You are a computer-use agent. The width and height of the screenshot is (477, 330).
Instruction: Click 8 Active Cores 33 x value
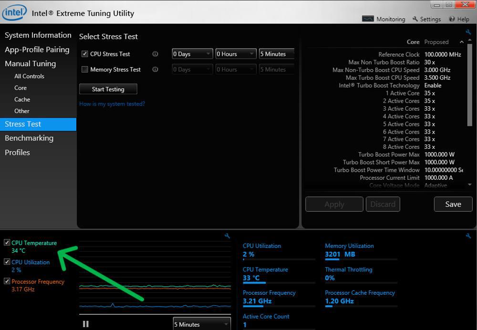tap(430, 146)
